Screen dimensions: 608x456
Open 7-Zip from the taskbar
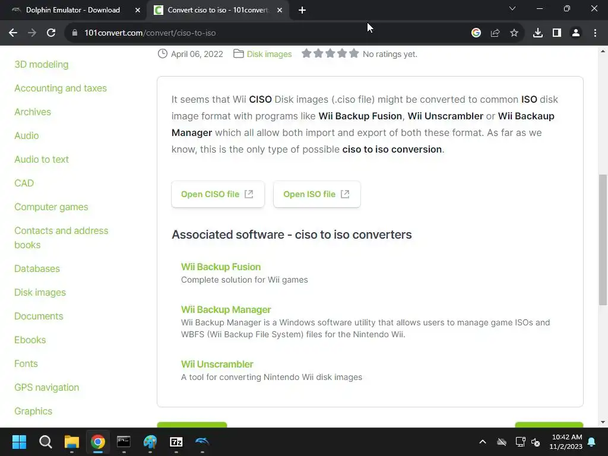coord(176,442)
